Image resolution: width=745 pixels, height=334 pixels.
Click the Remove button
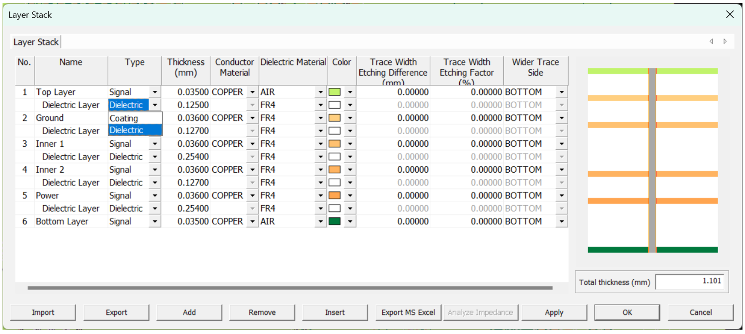coord(262,312)
